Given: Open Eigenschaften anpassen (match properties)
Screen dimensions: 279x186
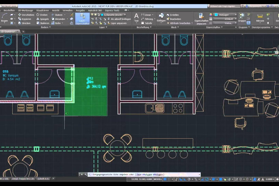Looking at the screenshot, I should click(x=201, y=19).
